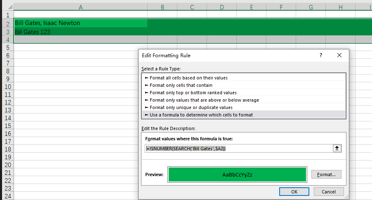The height and width of the screenshot is (200, 372).
Task: Select 'Format only unique or duplicate values'
Action: click(x=244, y=107)
